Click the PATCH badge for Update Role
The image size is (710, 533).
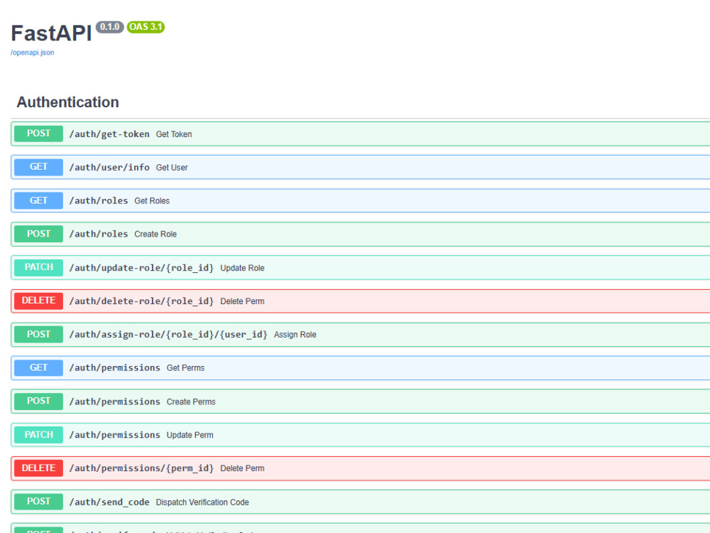(38, 267)
